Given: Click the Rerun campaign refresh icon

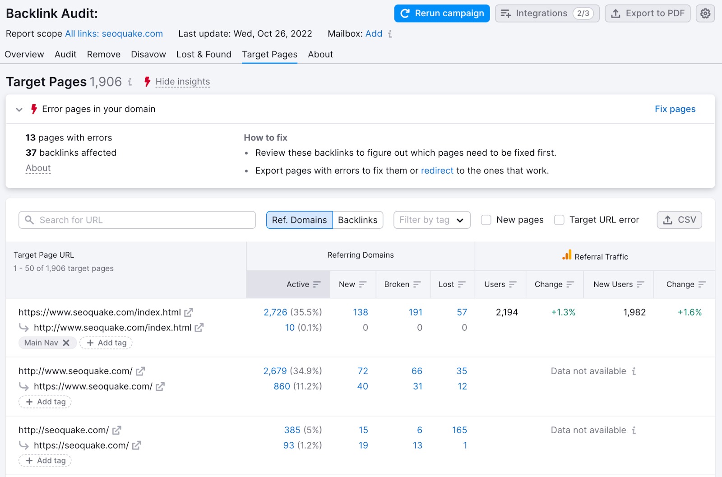Looking at the screenshot, I should [x=405, y=14].
